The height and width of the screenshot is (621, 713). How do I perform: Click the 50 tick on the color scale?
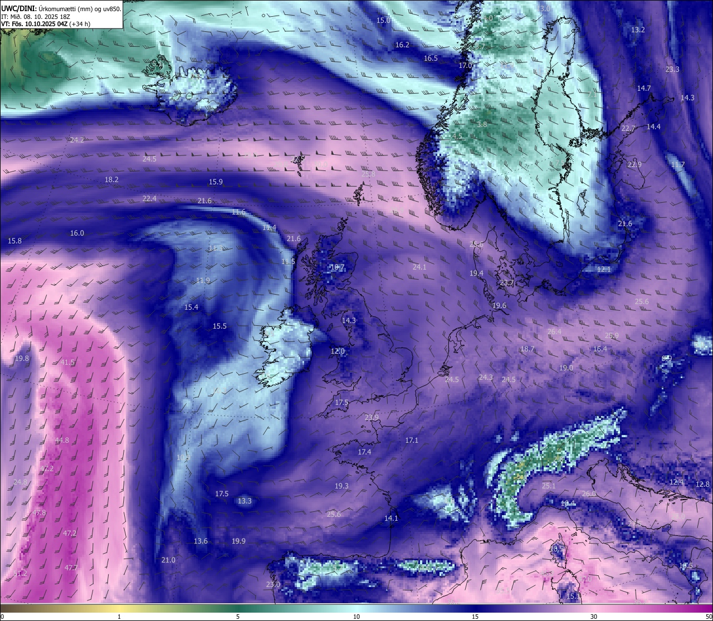pyautogui.click(x=708, y=616)
